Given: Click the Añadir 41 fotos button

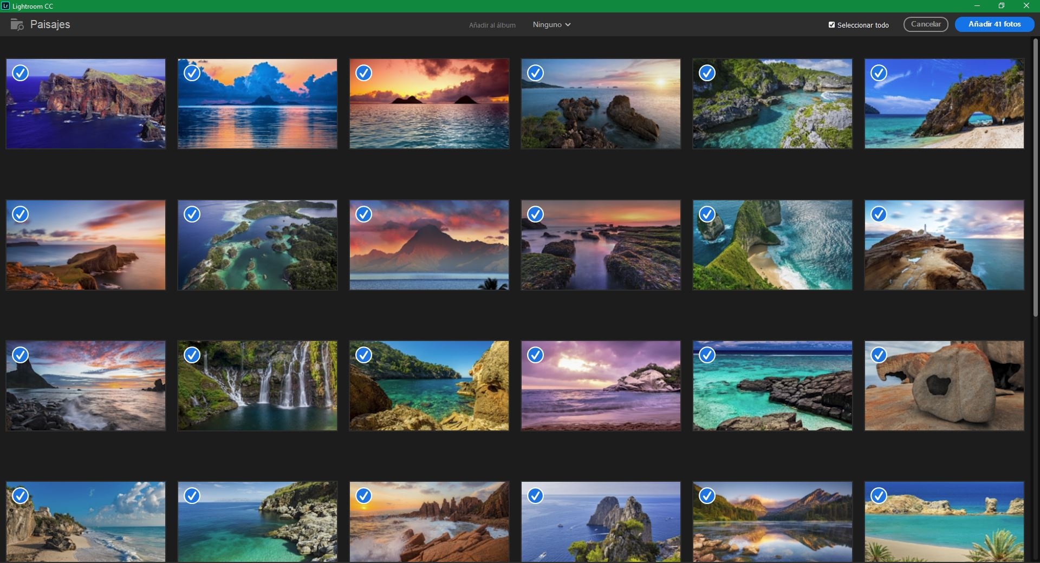Looking at the screenshot, I should [994, 24].
